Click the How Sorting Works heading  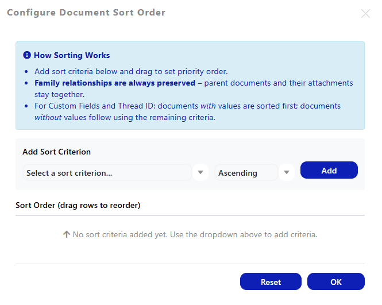(72, 55)
